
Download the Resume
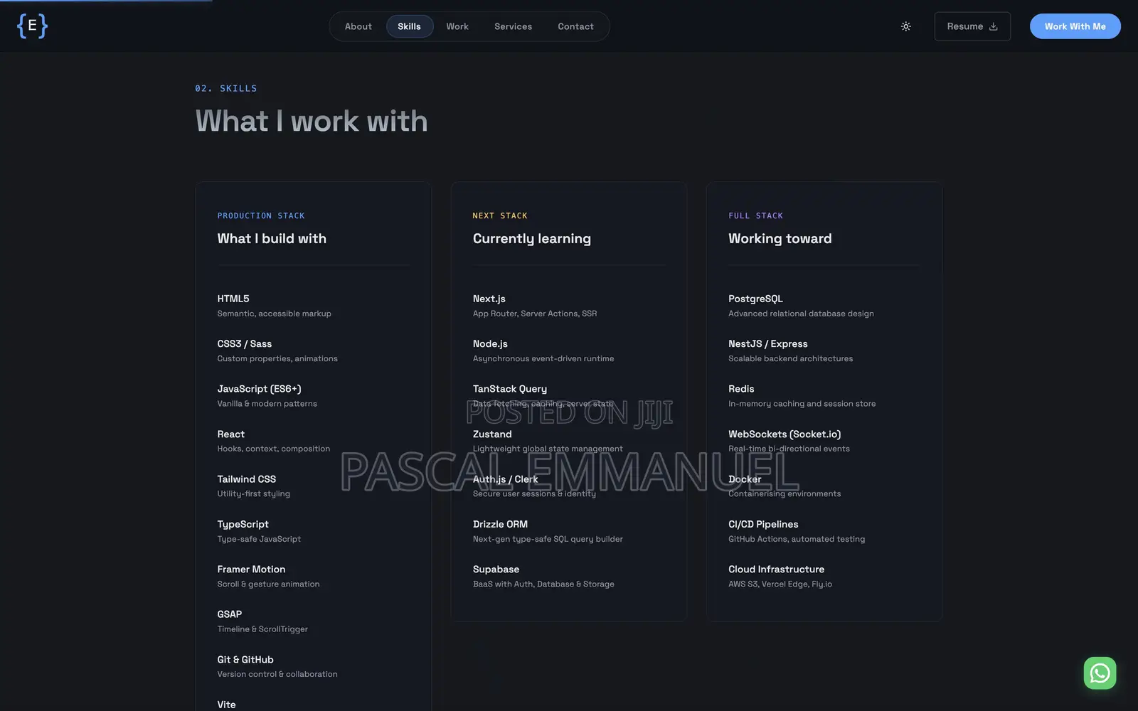pyautogui.click(x=972, y=26)
